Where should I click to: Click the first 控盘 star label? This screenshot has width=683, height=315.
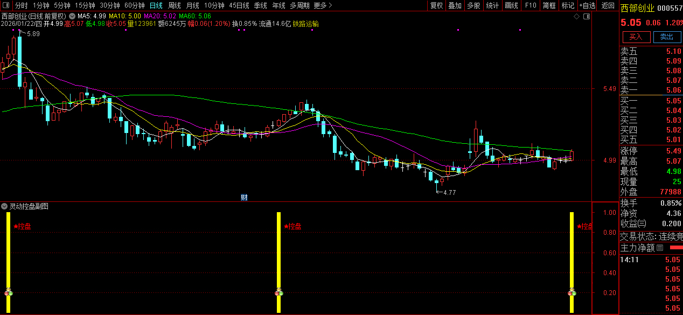point(23,227)
